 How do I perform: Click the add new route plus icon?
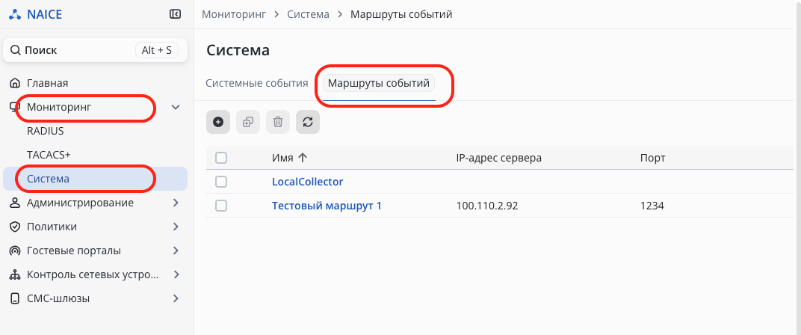[218, 122]
